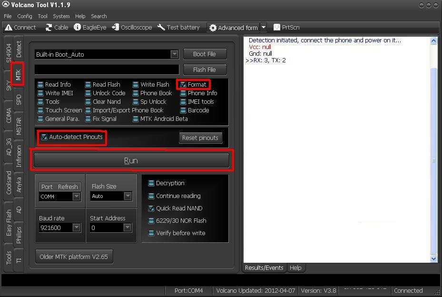Switch to the MTK side tab

tap(19, 74)
